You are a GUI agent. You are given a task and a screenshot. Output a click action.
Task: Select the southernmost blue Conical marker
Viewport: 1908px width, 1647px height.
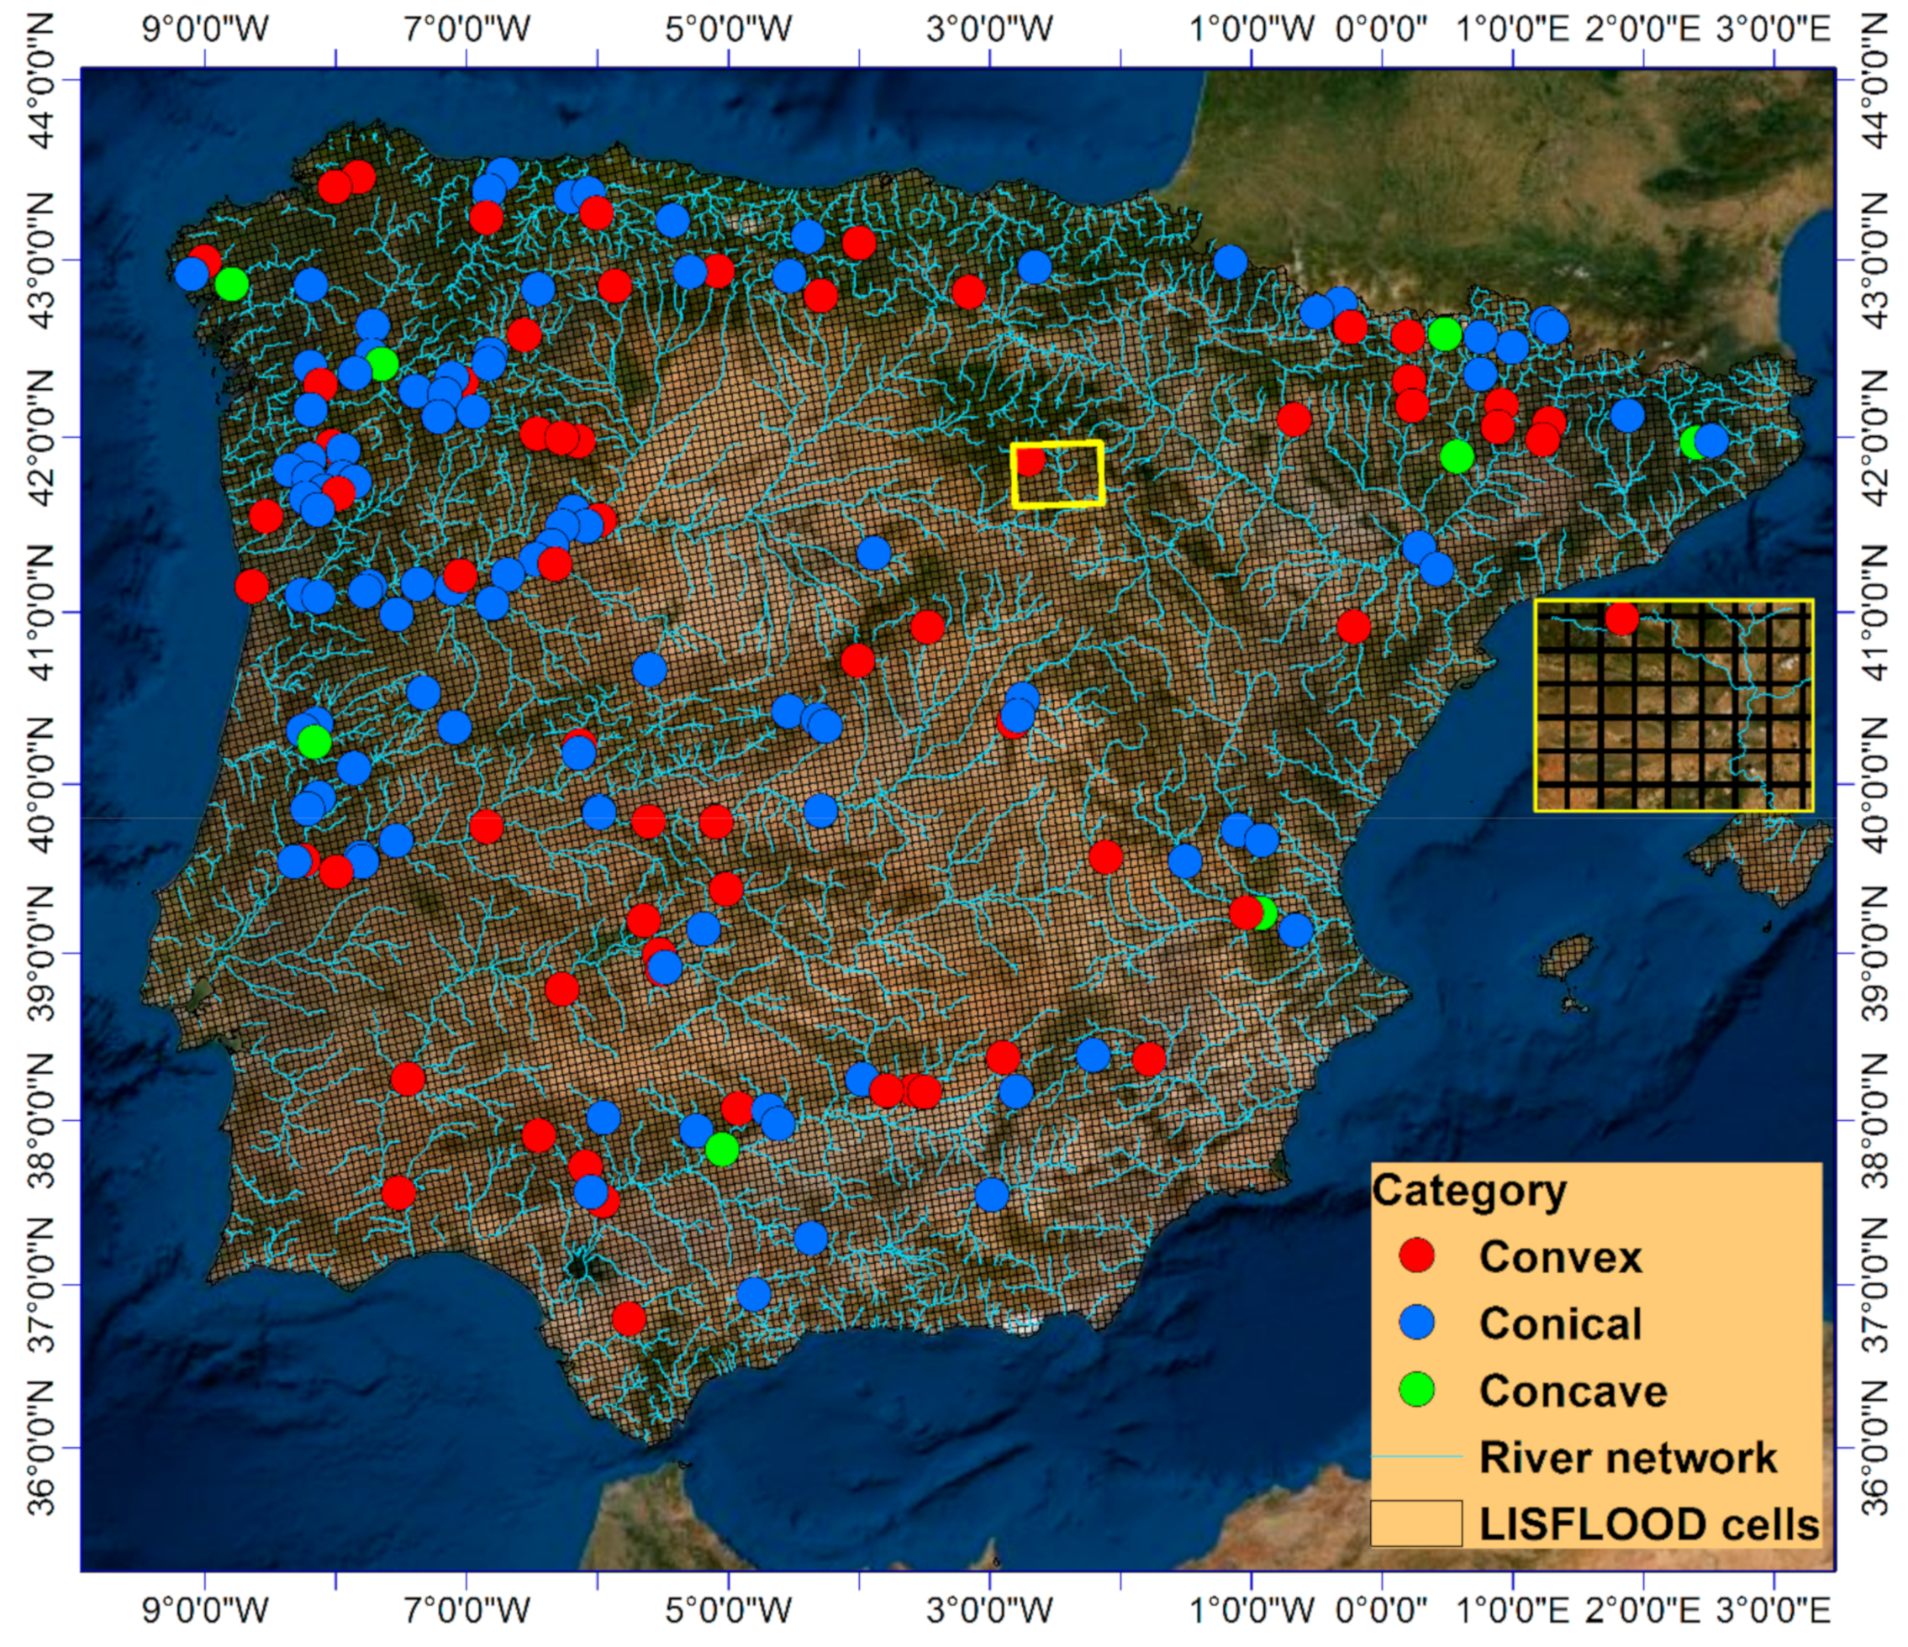753,1294
